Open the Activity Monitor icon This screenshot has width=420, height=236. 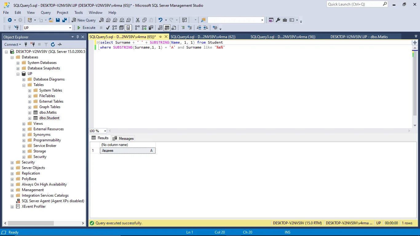[x=184, y=20]
